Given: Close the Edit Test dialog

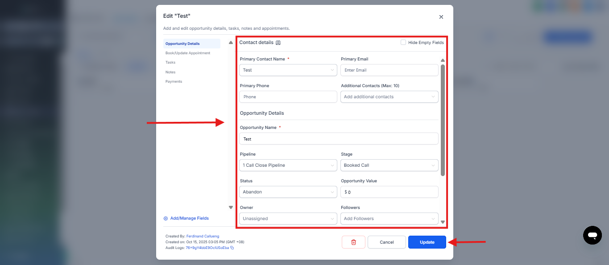Looking at the screenshot, I should 441,17.
